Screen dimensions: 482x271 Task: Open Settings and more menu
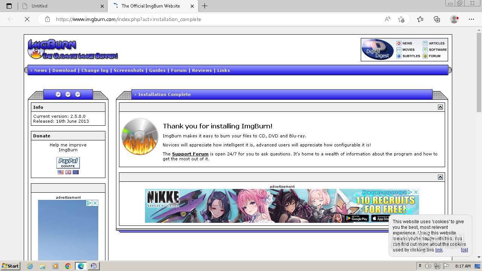(x=471, y=19)
